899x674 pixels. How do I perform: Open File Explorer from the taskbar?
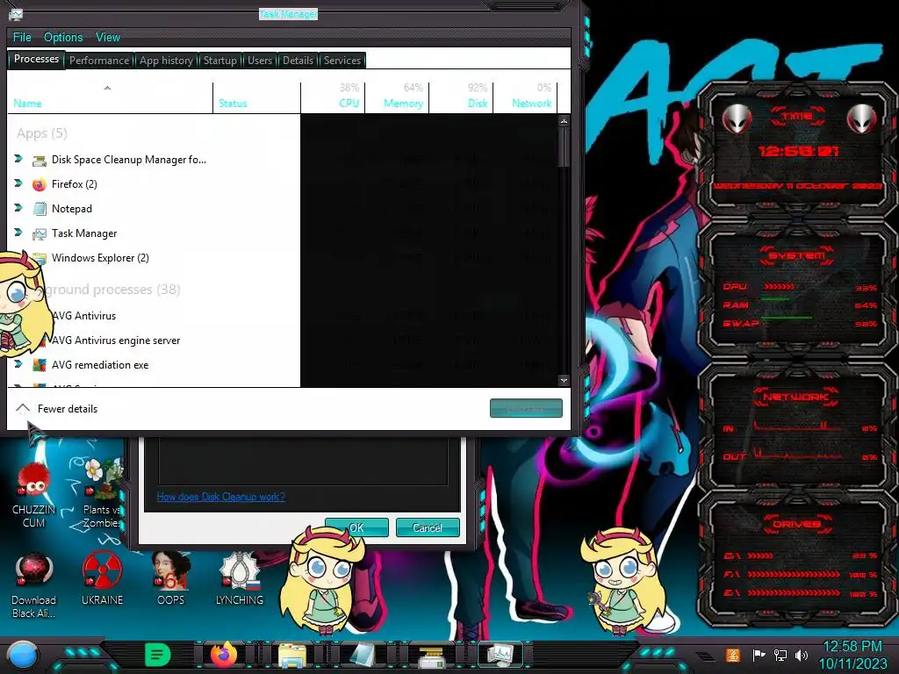[292, 655]
